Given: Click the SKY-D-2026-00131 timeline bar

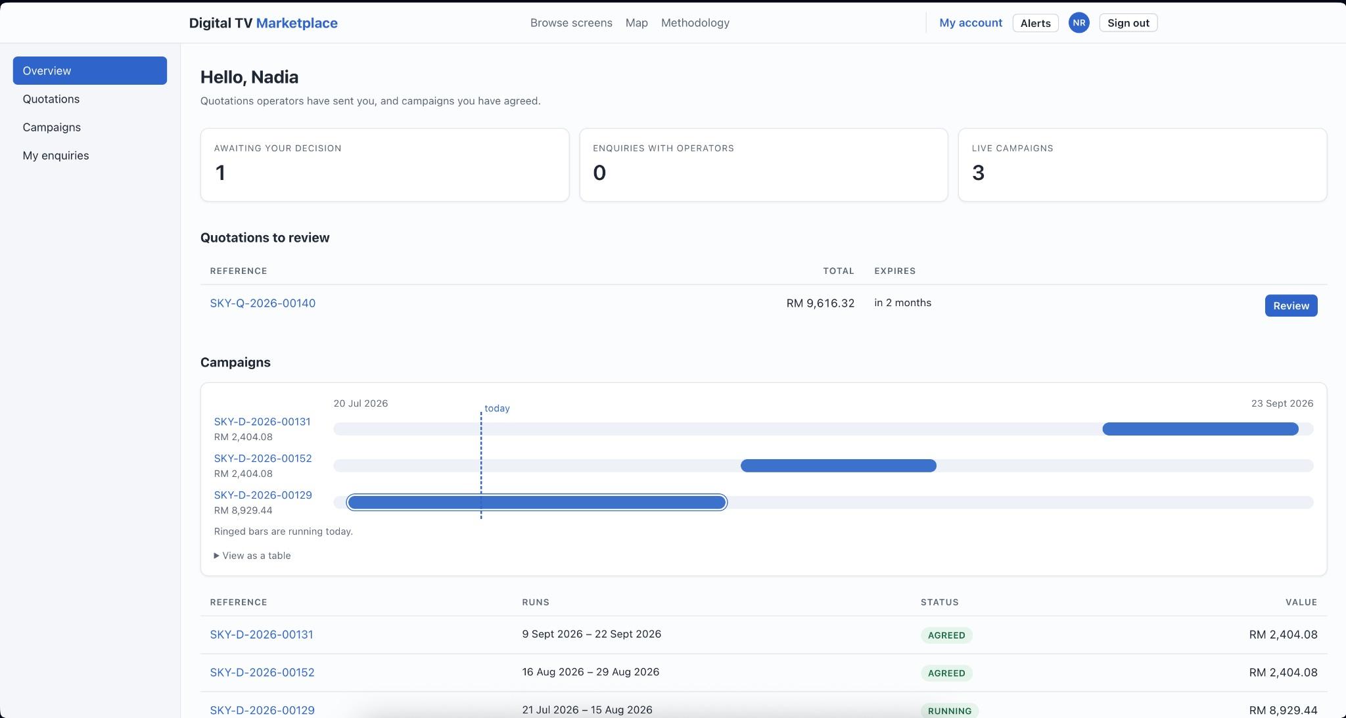Looking at the screenshot, I should (1200, 429).
